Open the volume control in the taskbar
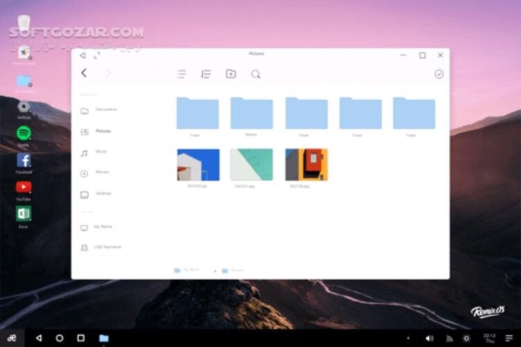Image resolution: width=521 pixels, height=347 pixels. [429, 339]
